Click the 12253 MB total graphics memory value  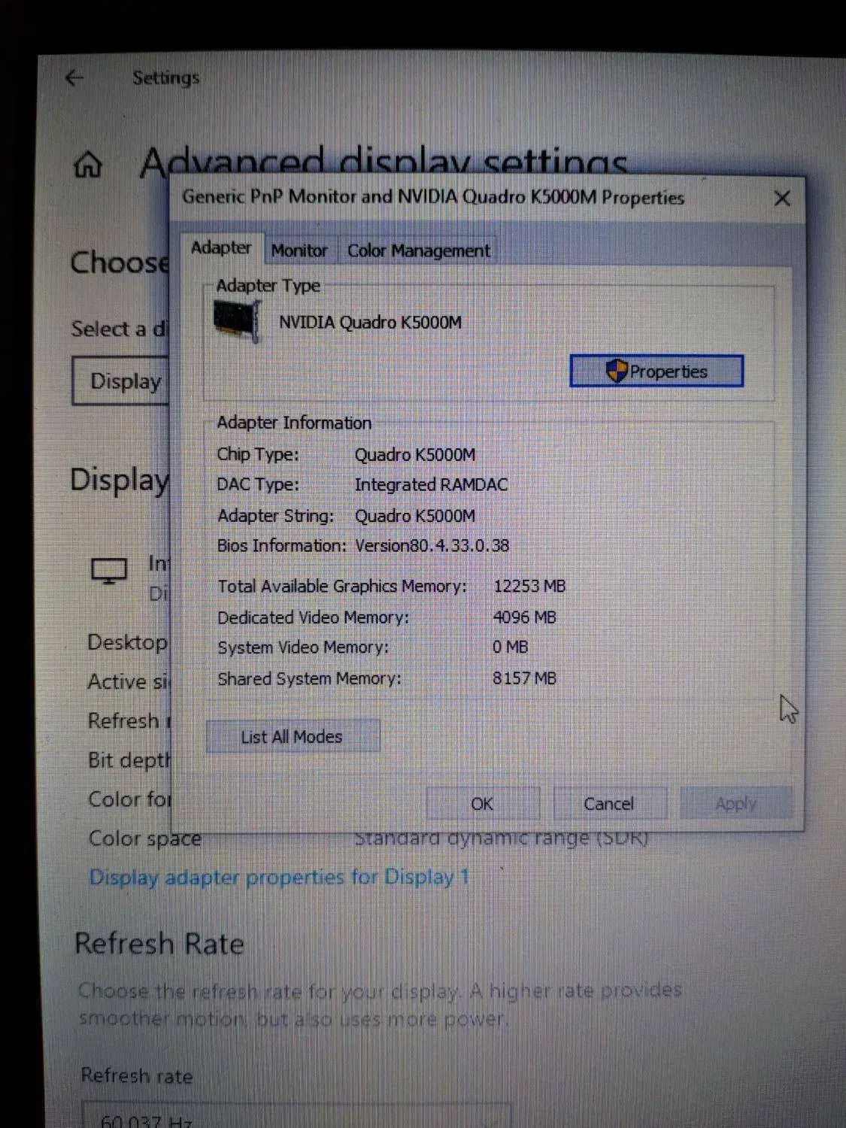(529, 587)
